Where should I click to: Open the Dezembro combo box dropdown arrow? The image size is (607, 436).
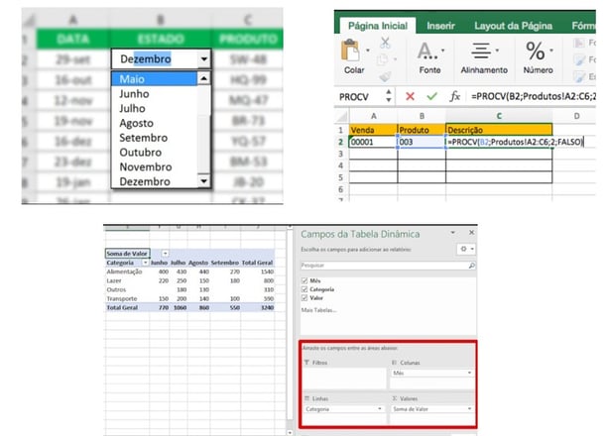[x=204, y=59]
